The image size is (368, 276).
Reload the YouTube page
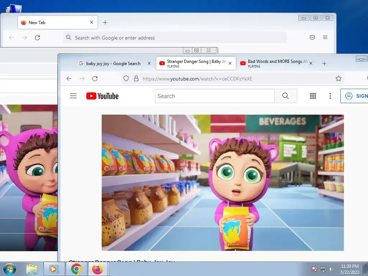95,79
